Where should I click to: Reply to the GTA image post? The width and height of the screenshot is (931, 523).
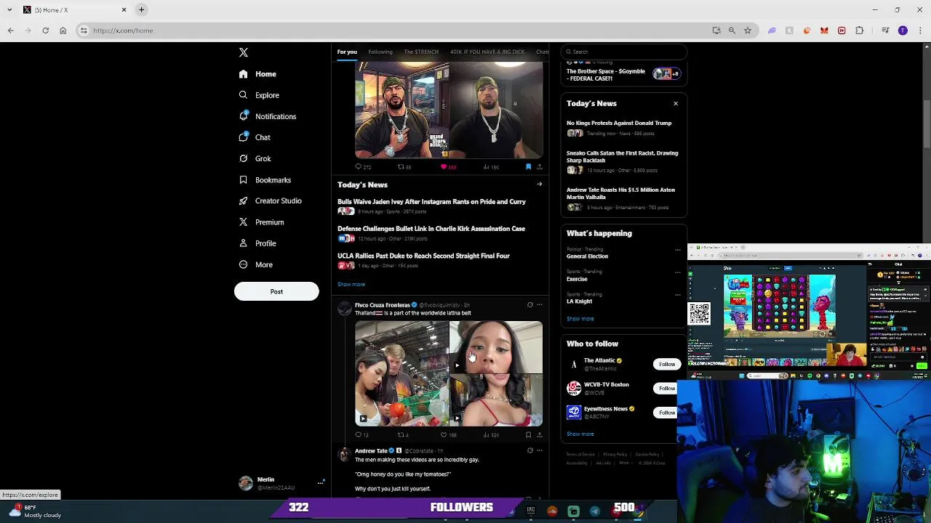coord(358,167)
